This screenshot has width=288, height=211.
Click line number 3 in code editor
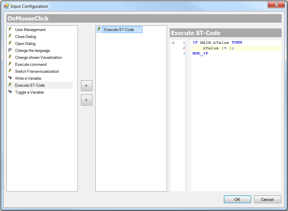(x=184, y=54)
